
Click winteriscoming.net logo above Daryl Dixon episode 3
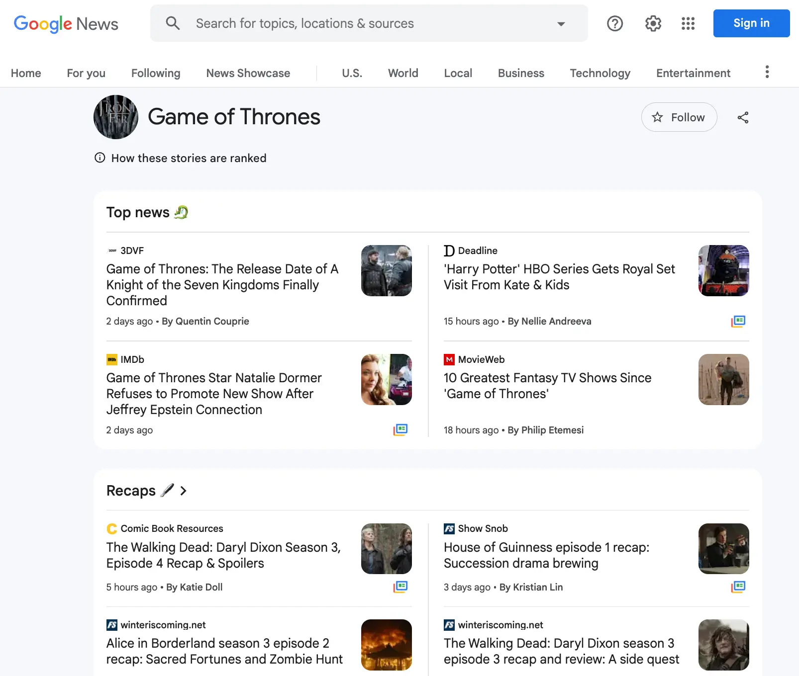tap(449, 625)
